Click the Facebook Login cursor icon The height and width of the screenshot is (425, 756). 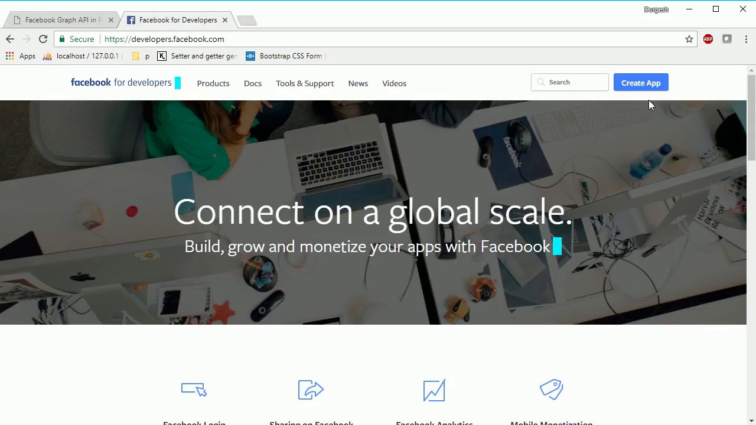coord(194,389)
